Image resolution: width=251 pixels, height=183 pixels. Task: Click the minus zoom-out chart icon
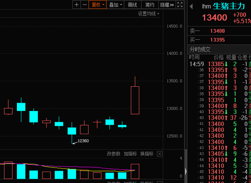(x=84, y=5)
